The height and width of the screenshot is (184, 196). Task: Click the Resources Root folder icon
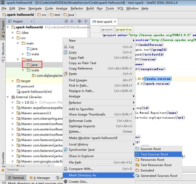coord(137,159)
